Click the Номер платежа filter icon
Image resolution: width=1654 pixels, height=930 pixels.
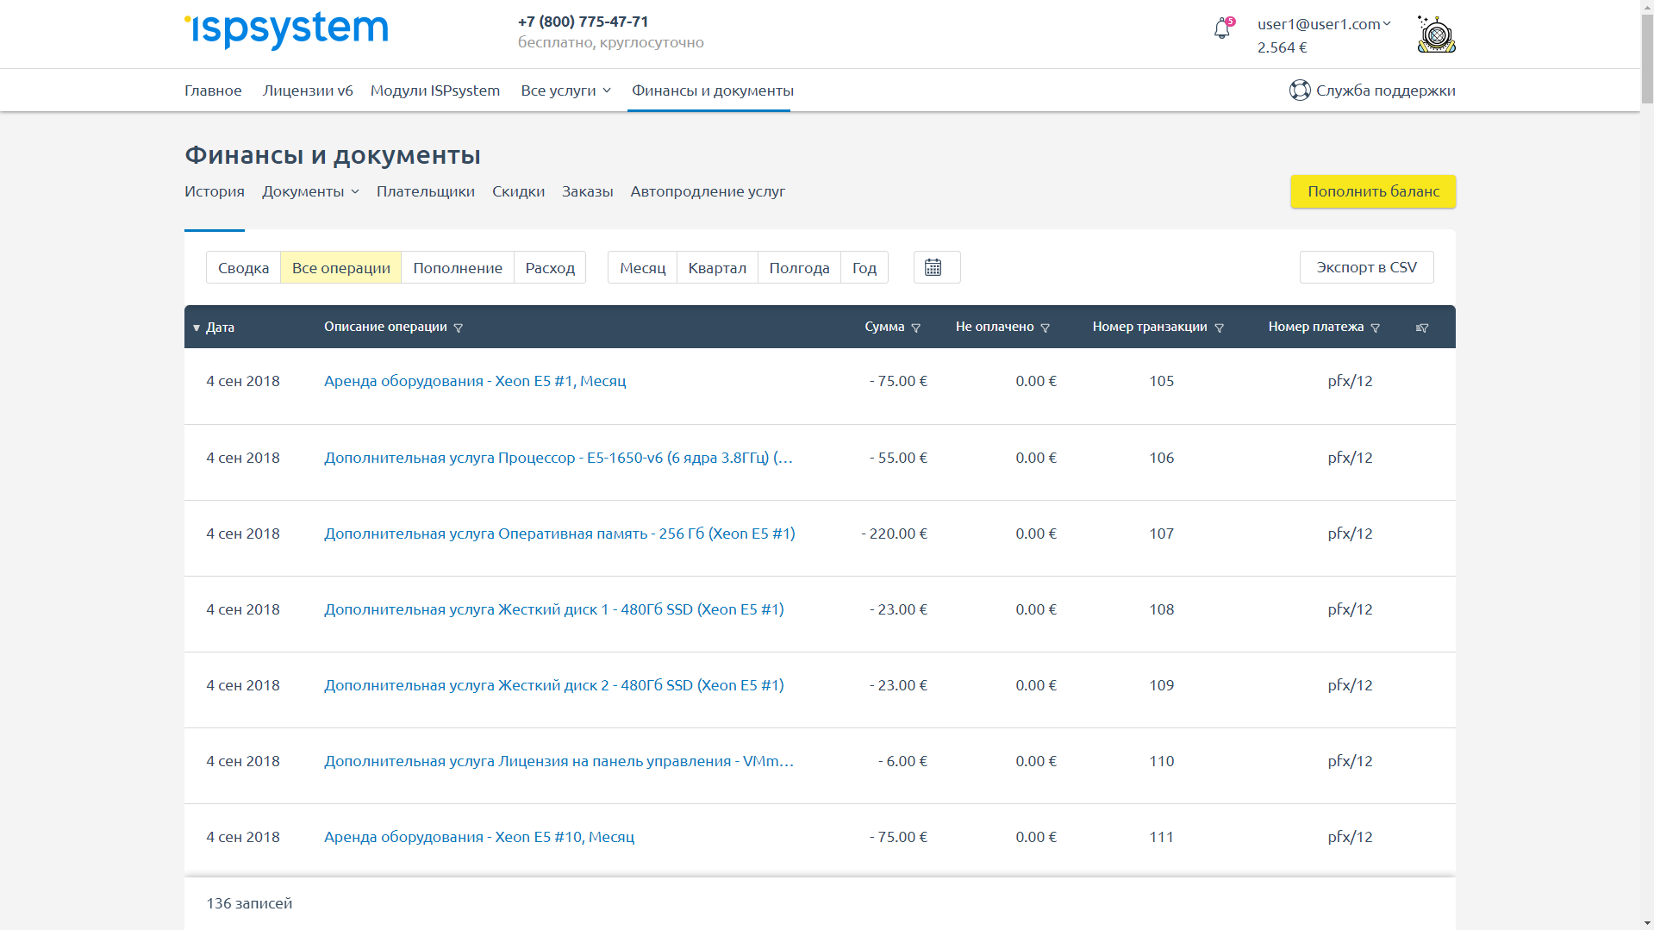(1376, 328)
